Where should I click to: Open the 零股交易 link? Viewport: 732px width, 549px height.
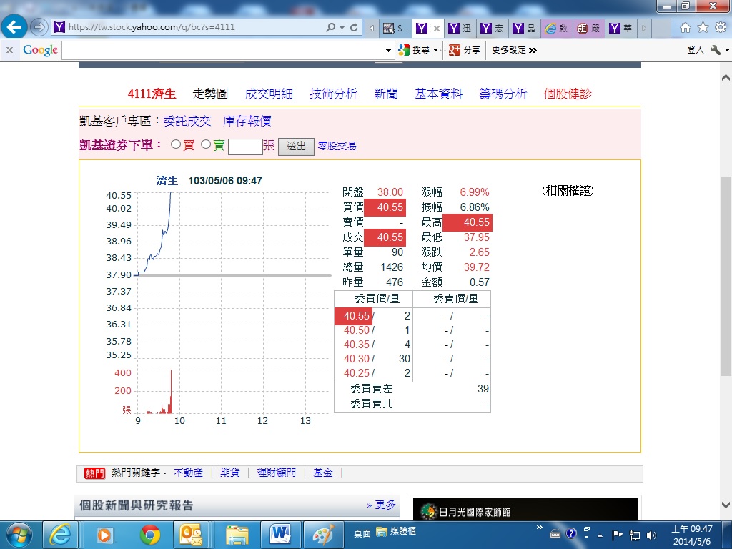tap(337, 146)
